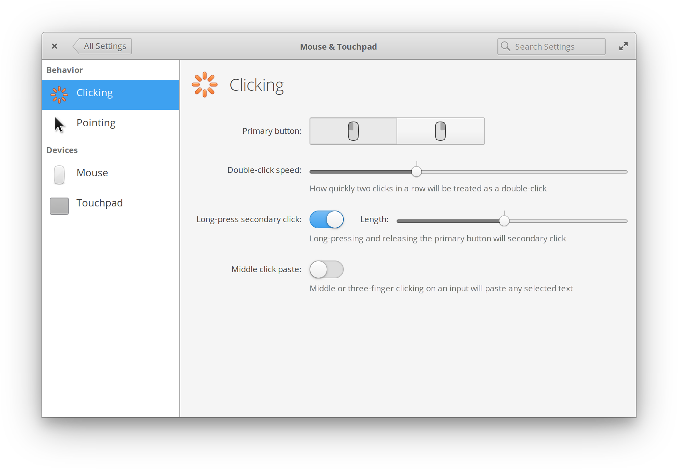Click the double-click speed slider handle

pos(416,172)
